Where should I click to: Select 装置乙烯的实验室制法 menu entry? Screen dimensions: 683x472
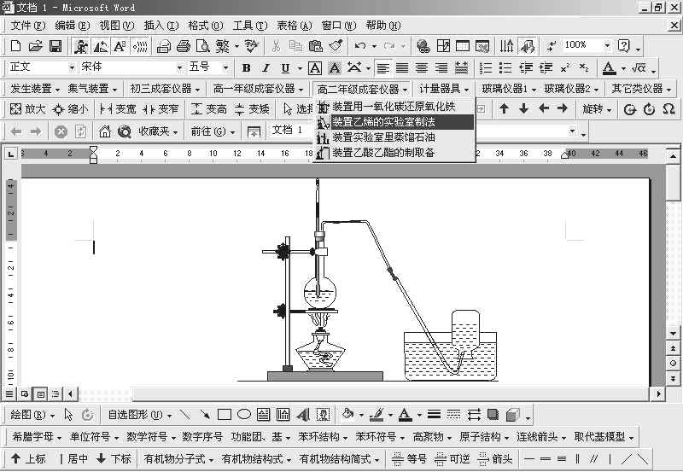pyautogui.click(x=394, y=122)
